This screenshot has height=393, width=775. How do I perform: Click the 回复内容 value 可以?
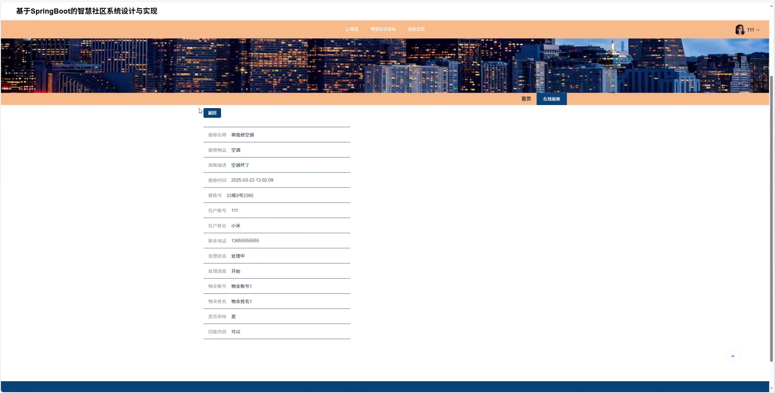click(236, 332)
